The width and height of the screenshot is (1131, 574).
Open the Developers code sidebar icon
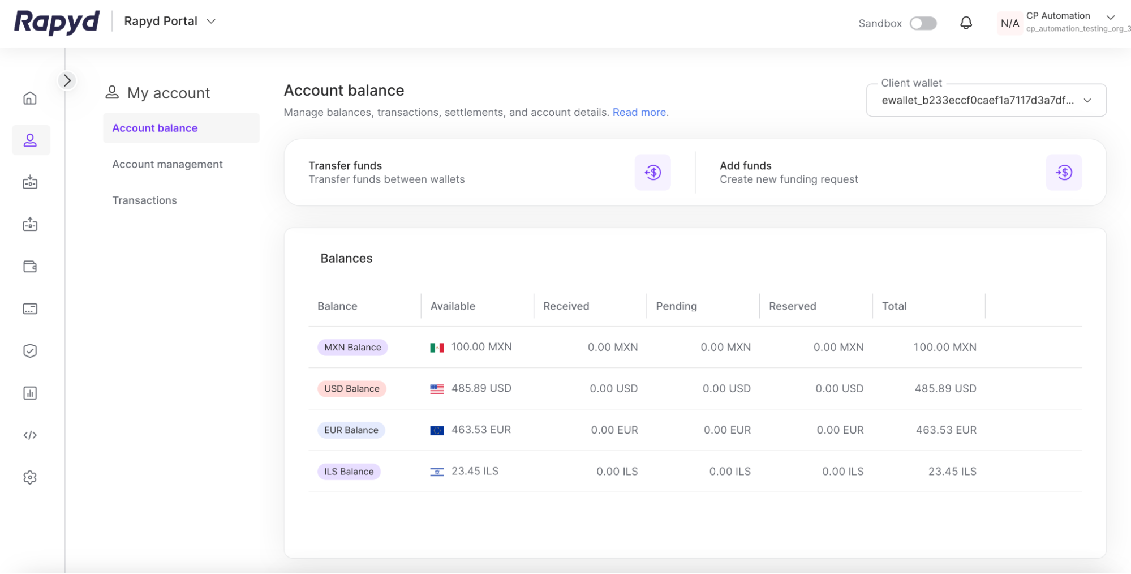point(30,435)
